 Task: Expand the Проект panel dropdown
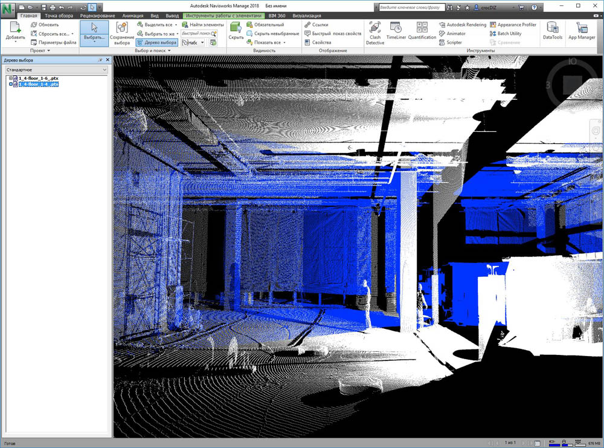tap(40, 51)
